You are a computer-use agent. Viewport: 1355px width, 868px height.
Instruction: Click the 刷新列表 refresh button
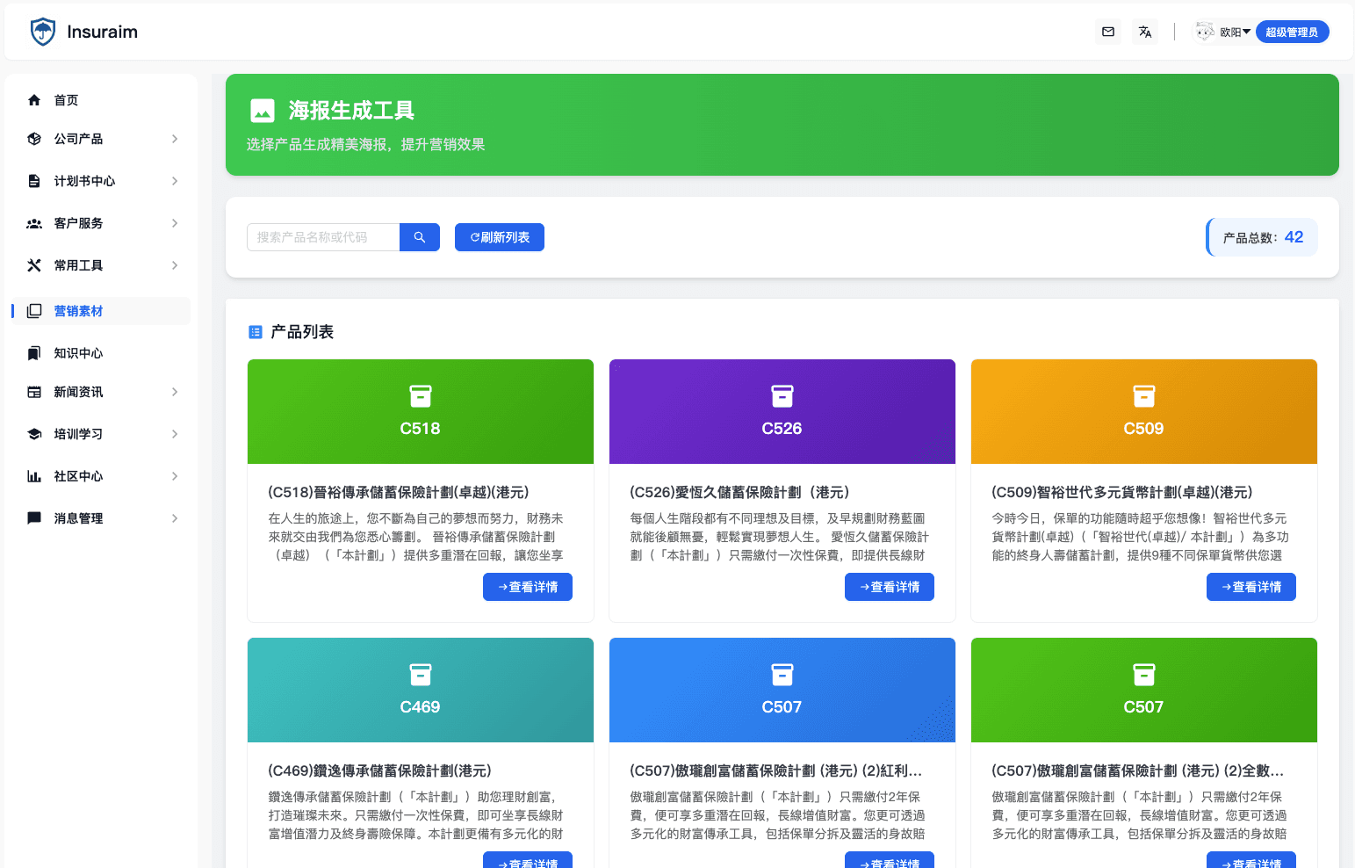tap(499, 236)
